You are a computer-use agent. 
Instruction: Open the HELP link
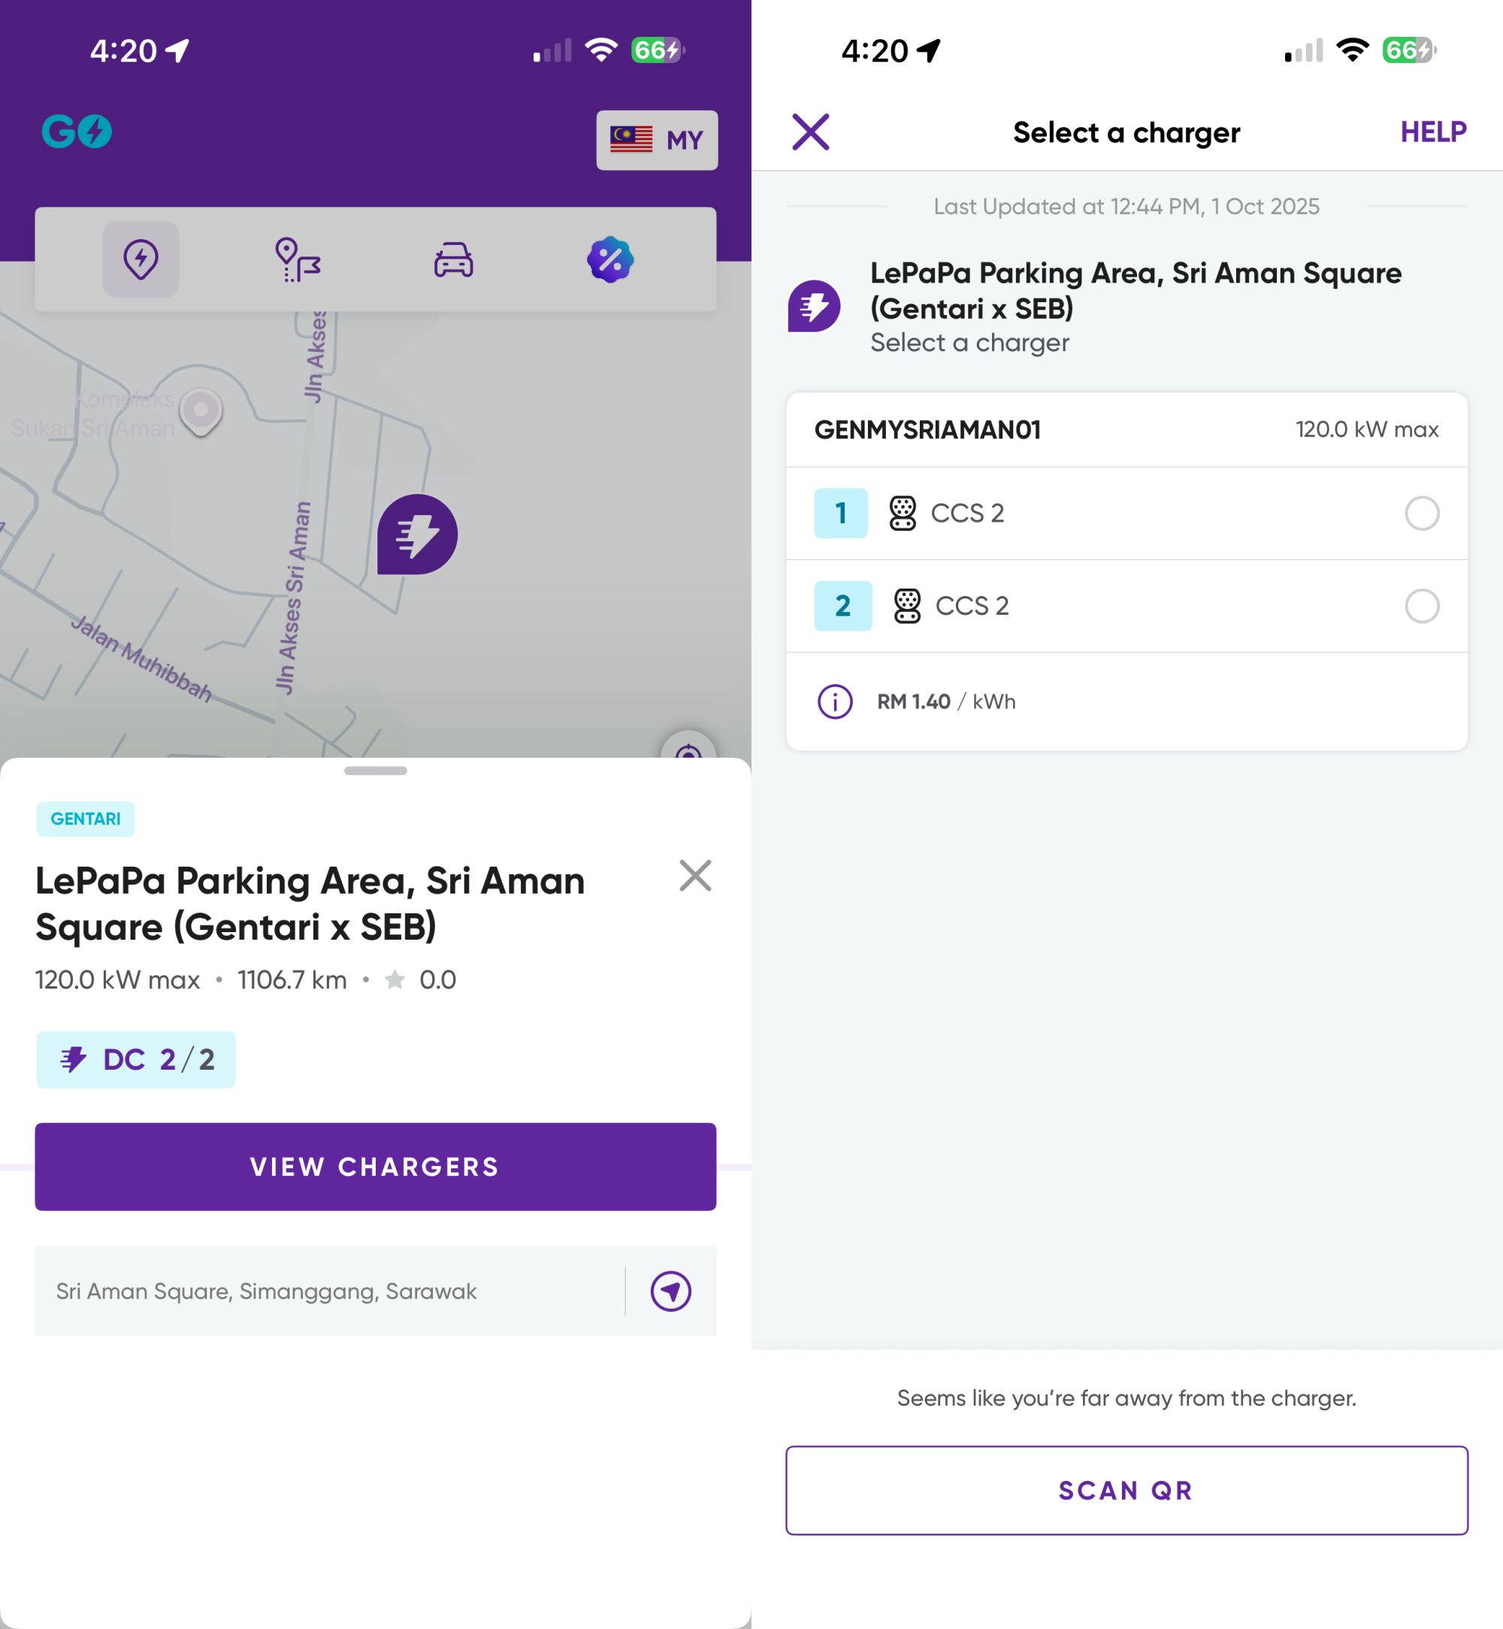[1432, 132]
